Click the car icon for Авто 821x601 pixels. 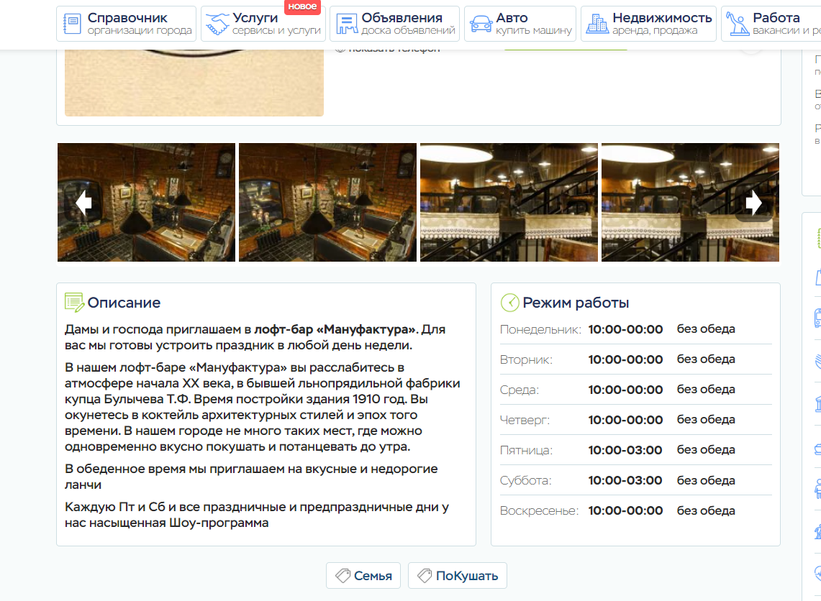(x=481, y=24)
